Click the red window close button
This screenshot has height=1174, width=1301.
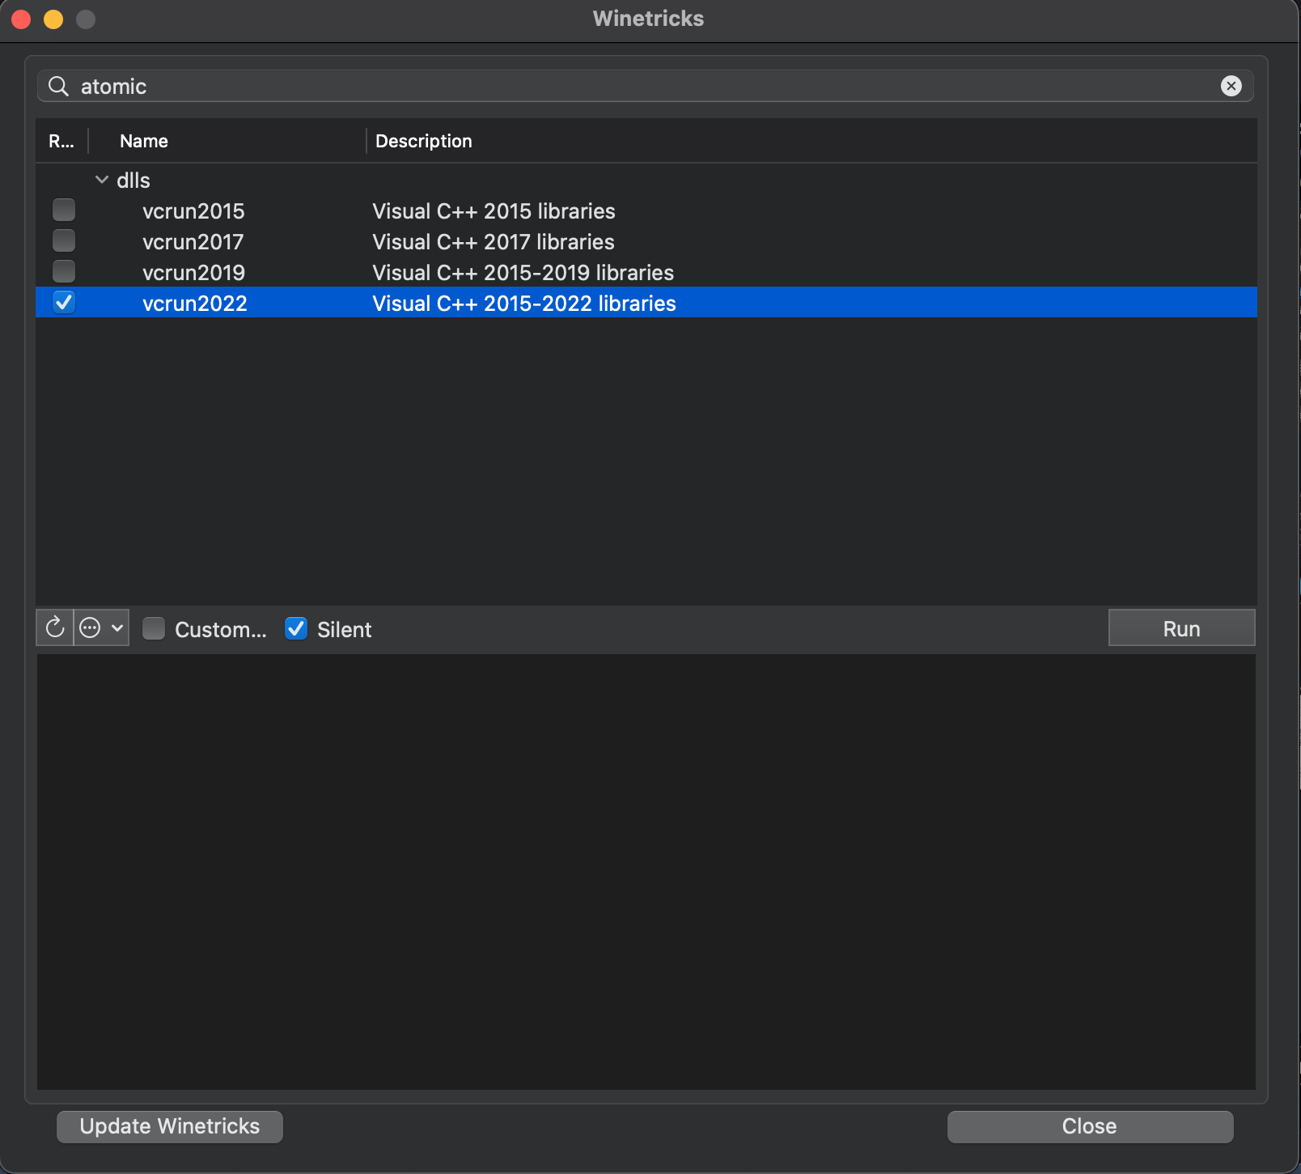point(22,19)
